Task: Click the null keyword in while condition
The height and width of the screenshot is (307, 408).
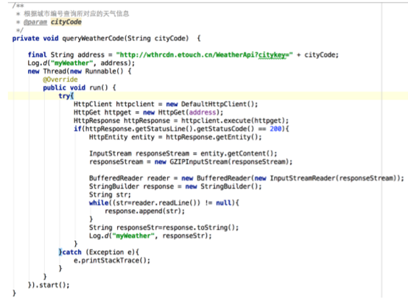Action: point(223,202)
